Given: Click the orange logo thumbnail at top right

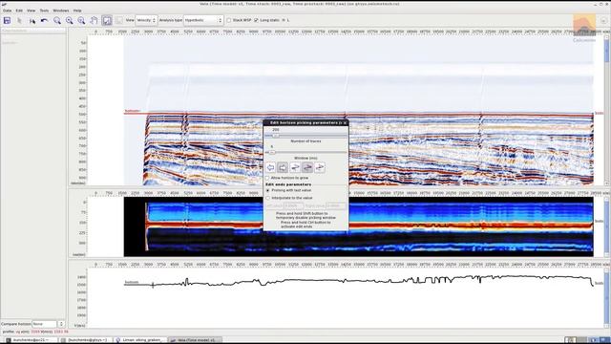Looking at the screenshot, I should 584,25.
